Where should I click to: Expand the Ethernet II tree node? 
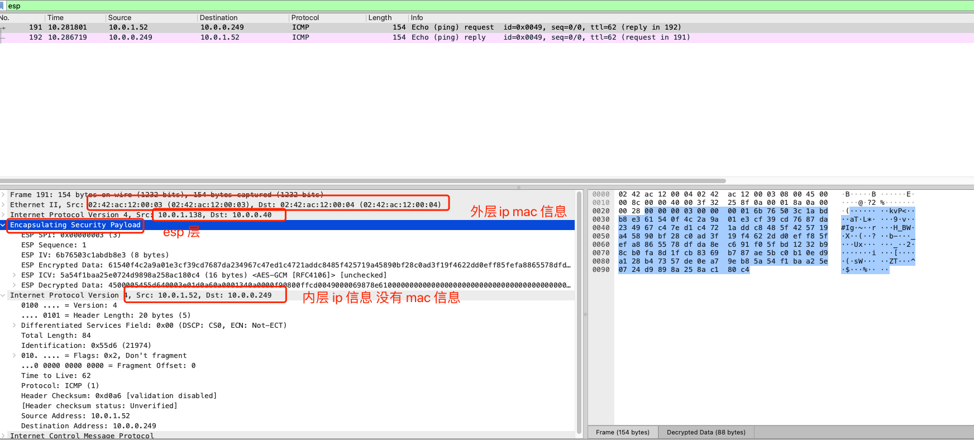click(3, 205)
